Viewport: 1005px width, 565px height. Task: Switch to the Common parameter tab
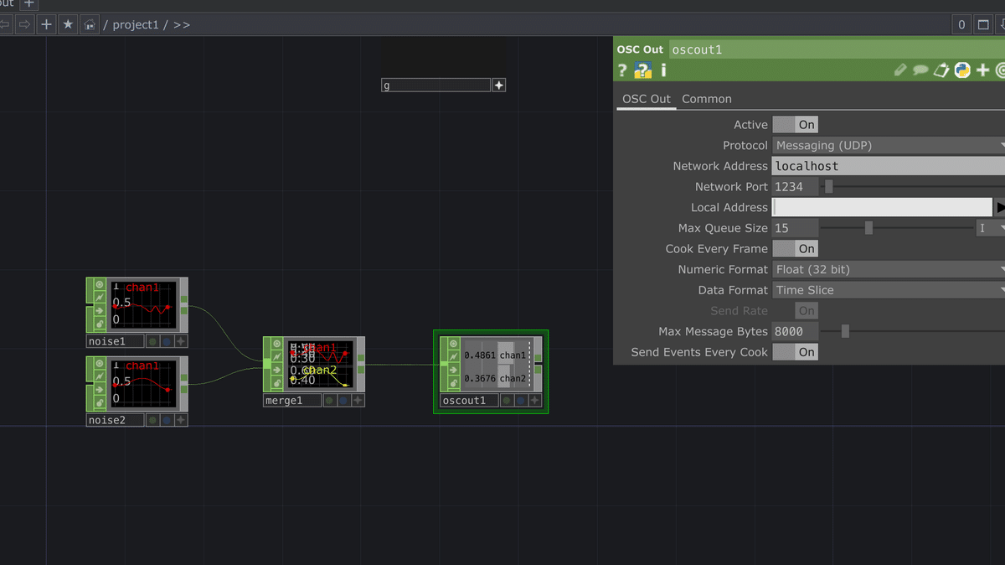point(706,99)
